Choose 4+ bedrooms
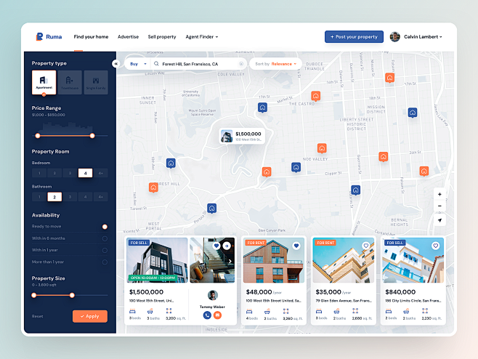Screen dimensions: 478x359 click(100, 173)
